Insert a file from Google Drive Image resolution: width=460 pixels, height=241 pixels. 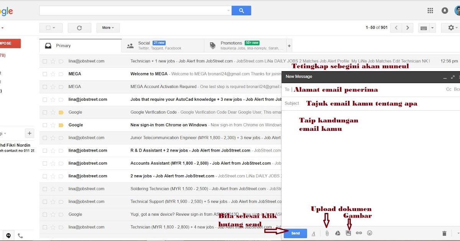(338, 233)
